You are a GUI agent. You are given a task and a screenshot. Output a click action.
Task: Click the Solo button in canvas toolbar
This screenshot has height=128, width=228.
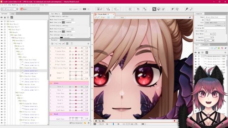click(x=122, y=17)
